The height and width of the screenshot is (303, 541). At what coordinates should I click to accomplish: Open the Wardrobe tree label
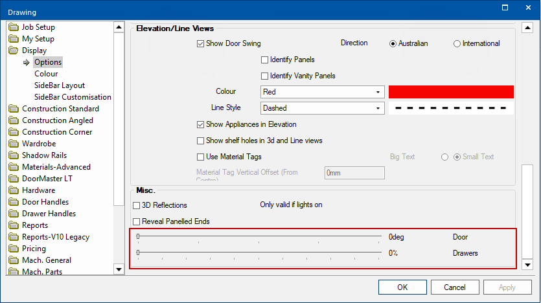39,143
